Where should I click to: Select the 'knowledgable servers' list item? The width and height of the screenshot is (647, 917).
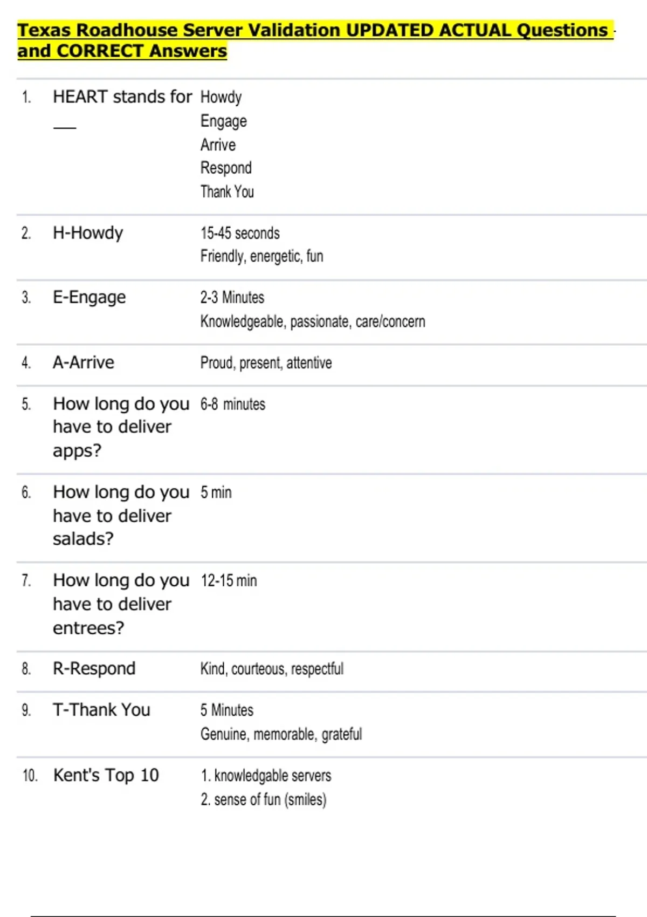click(272, 776)
